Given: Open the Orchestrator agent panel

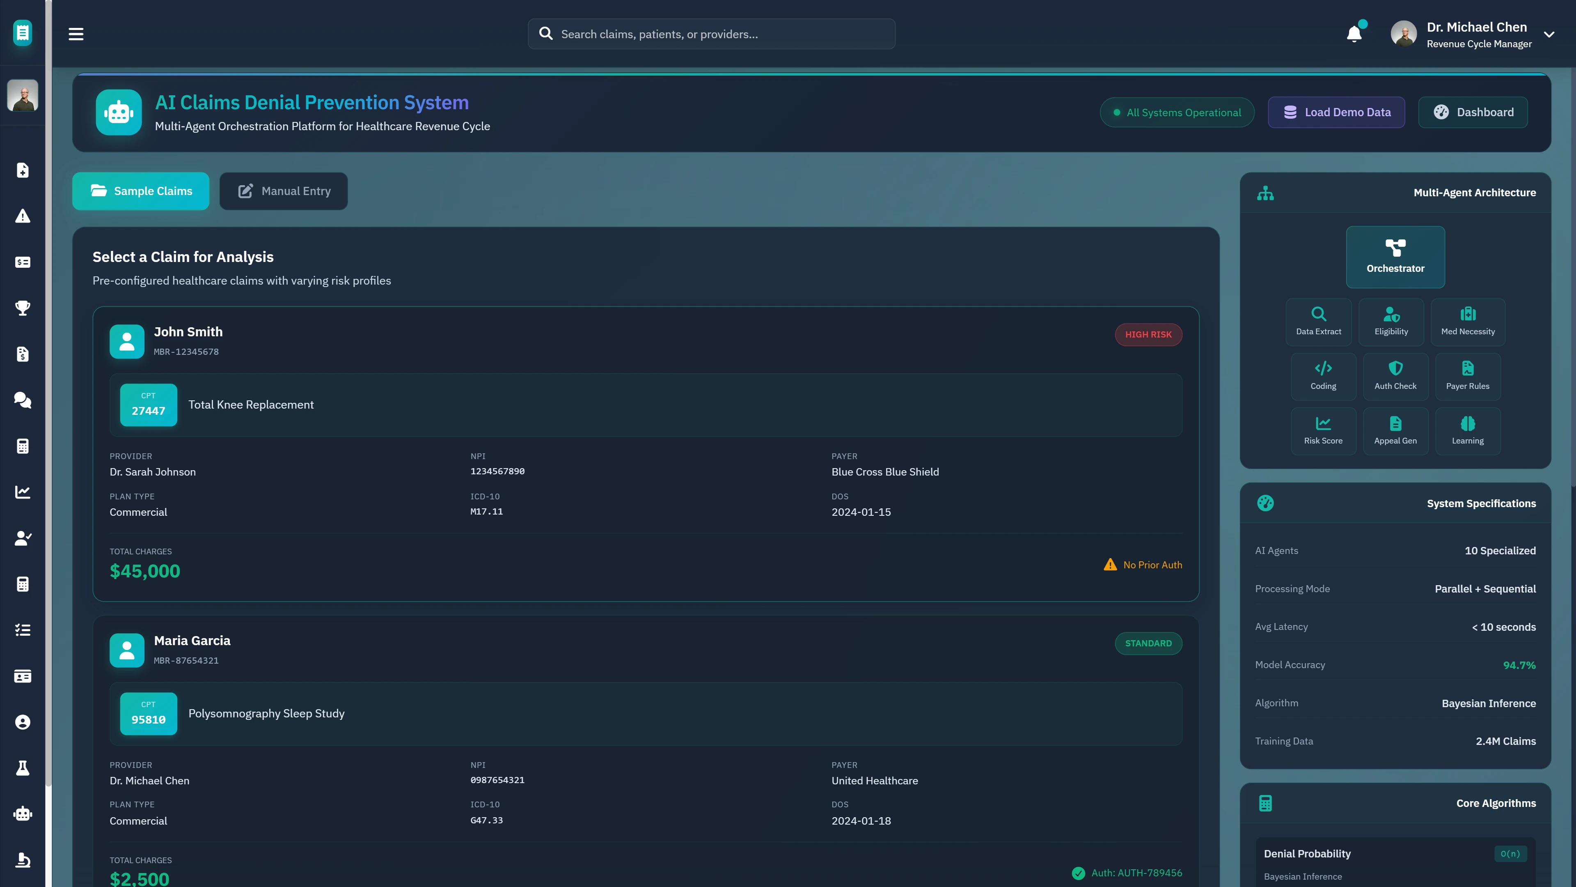Looking at the screenshot, I should [1395, 257].
